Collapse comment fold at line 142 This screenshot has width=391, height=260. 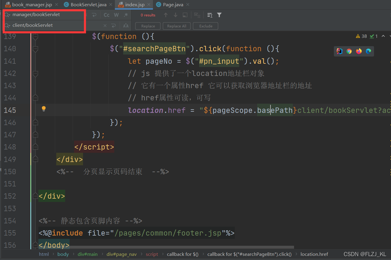pyautogui.click(x=35, y=73)
